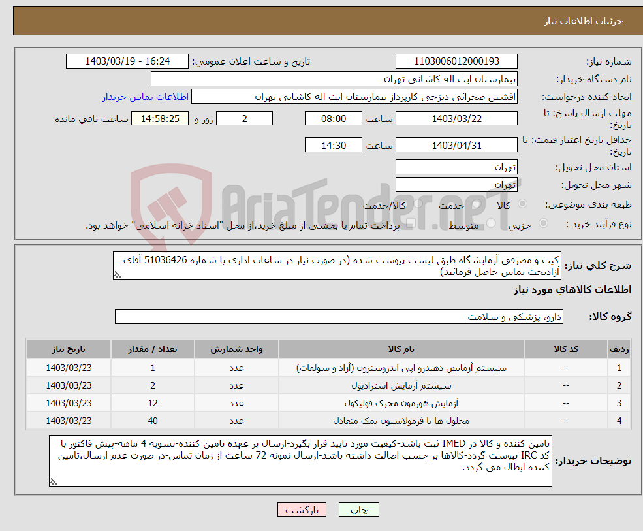Open اطلاعات تماس خریدار link
Image resolution: width=643 pixels, height=531 pixels.
tap(146, 97)
